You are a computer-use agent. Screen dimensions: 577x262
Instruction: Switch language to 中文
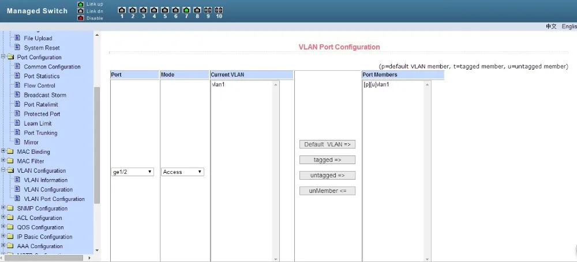point(551,26)
